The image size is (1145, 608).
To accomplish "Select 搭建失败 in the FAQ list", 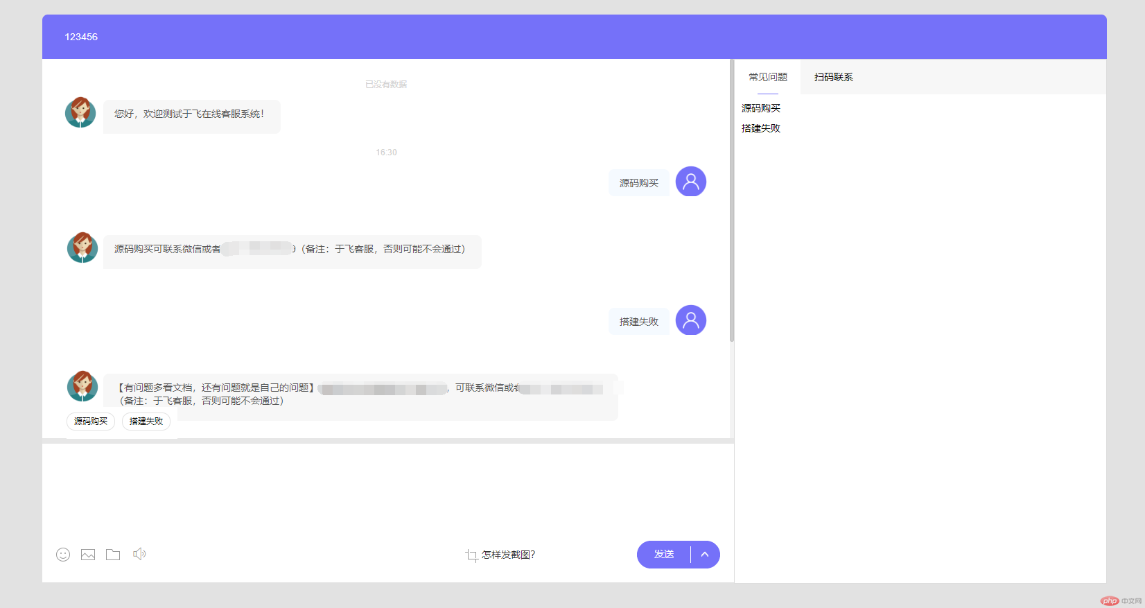I will pyautogui.click(x=761, y=128).
